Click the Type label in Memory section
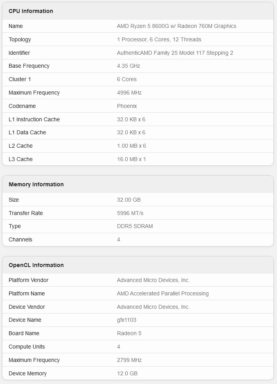 pyautogui.click(x=15, y=226)
